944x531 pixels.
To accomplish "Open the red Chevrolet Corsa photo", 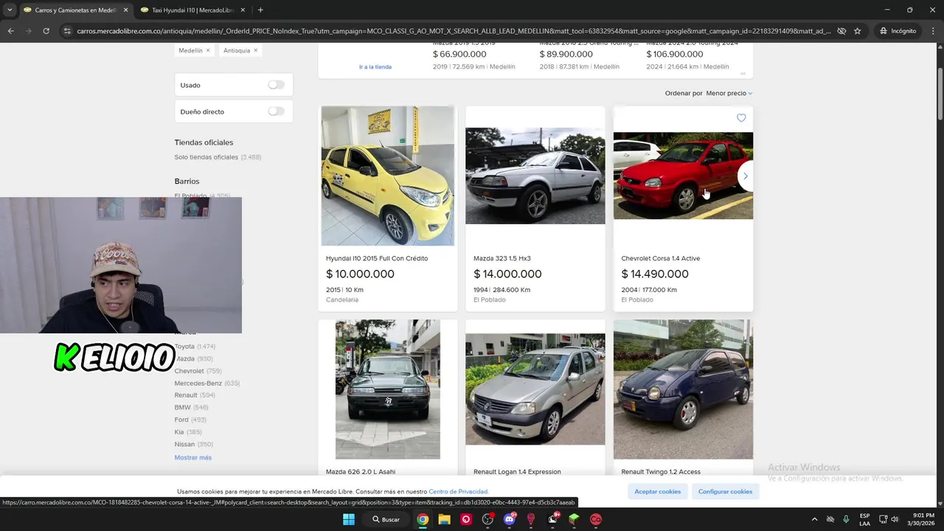I will tap(683, 176).
